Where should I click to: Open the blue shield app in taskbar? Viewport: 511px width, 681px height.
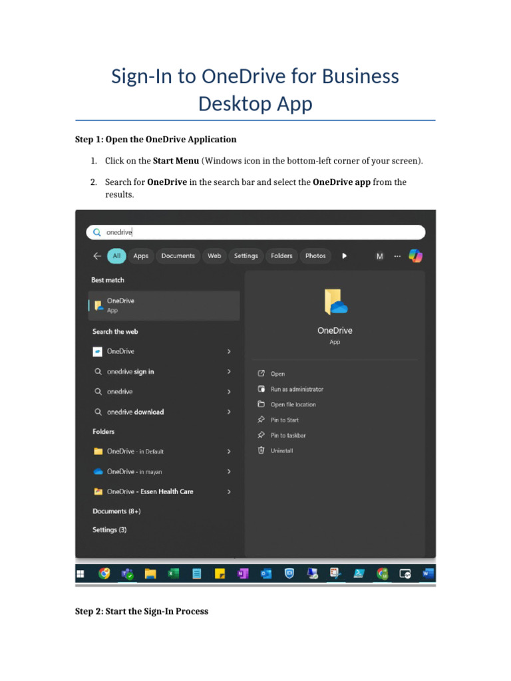tap(289, 574)
